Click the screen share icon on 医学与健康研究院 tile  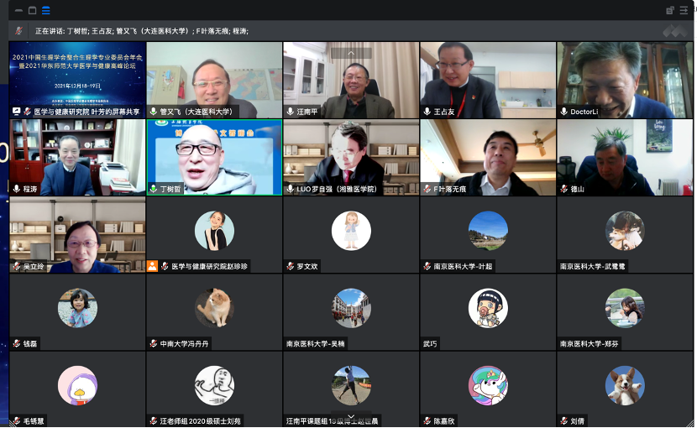[16, 111]
